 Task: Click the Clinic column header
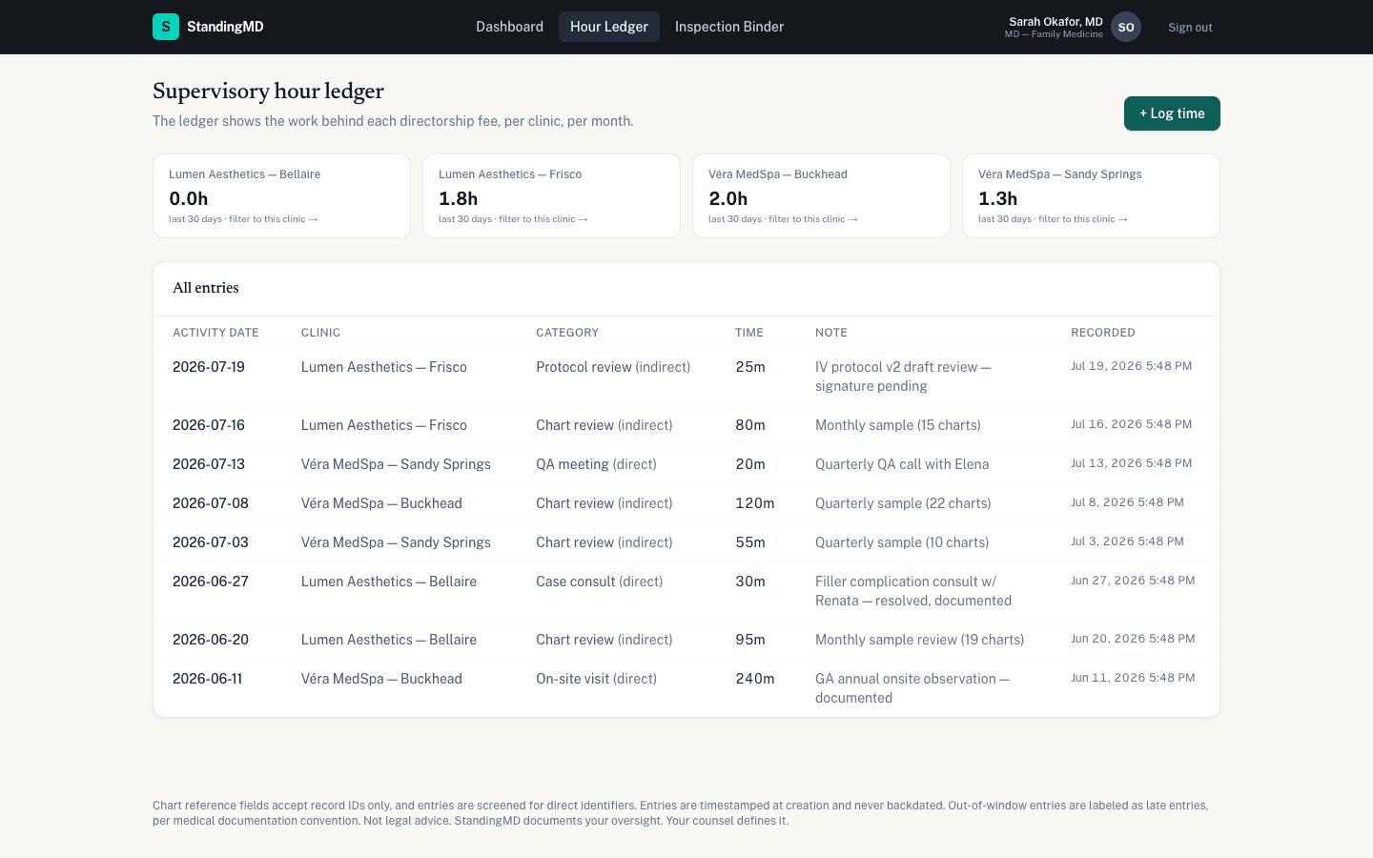pos(320,333)
